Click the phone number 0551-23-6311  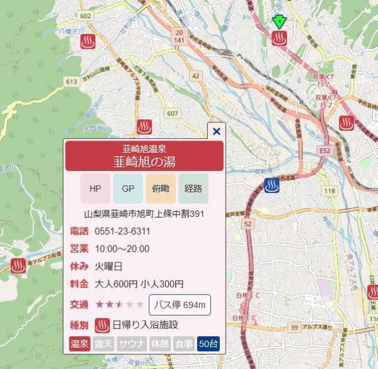(122, 231)
